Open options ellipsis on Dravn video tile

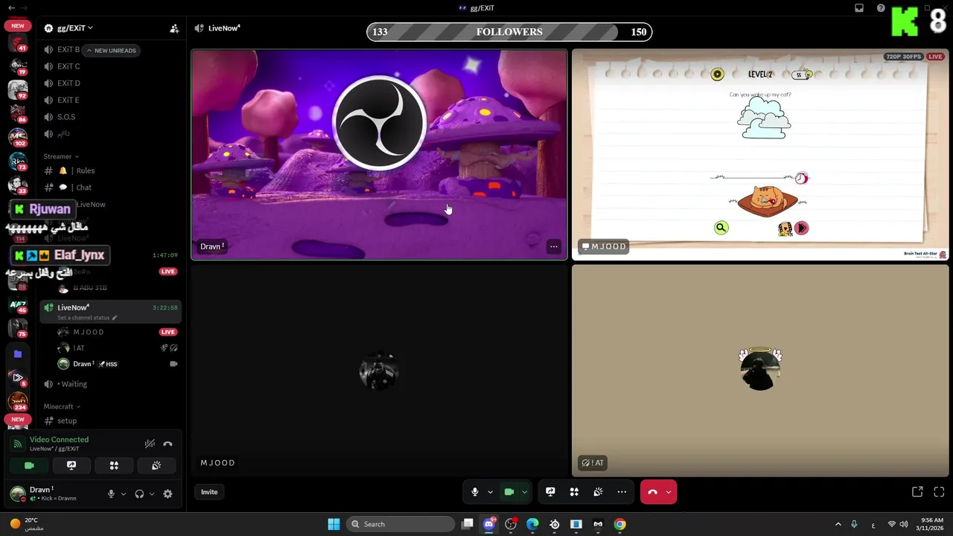tap(553, 246)
